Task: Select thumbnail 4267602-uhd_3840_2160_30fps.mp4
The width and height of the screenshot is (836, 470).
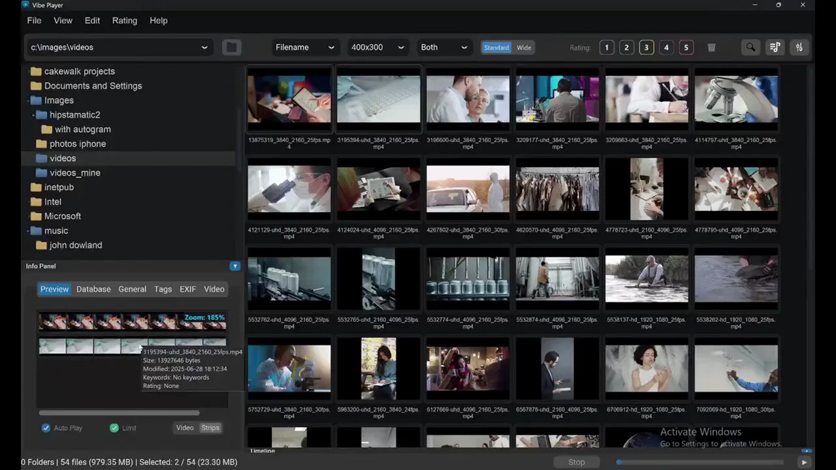Action: click(x=468, y=189)
